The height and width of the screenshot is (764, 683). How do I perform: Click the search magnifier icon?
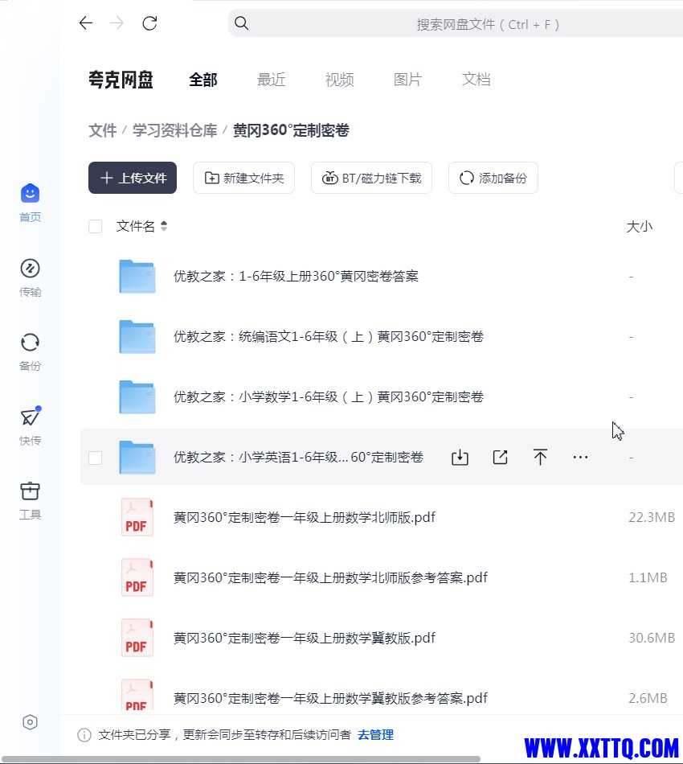coord(241,23)
